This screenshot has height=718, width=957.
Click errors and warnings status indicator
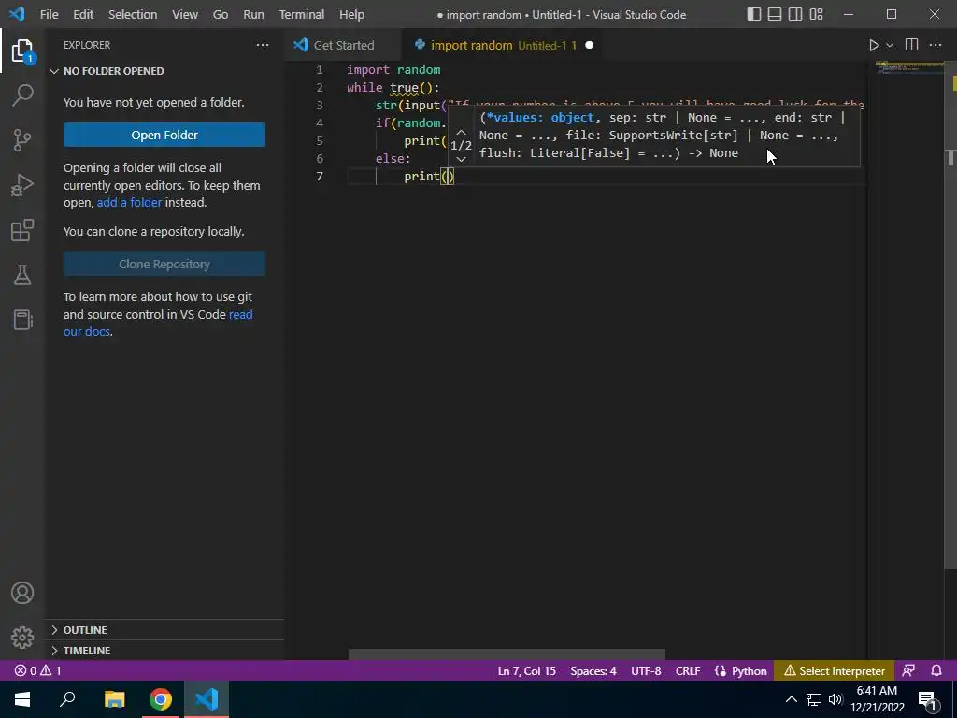point(37,670)
